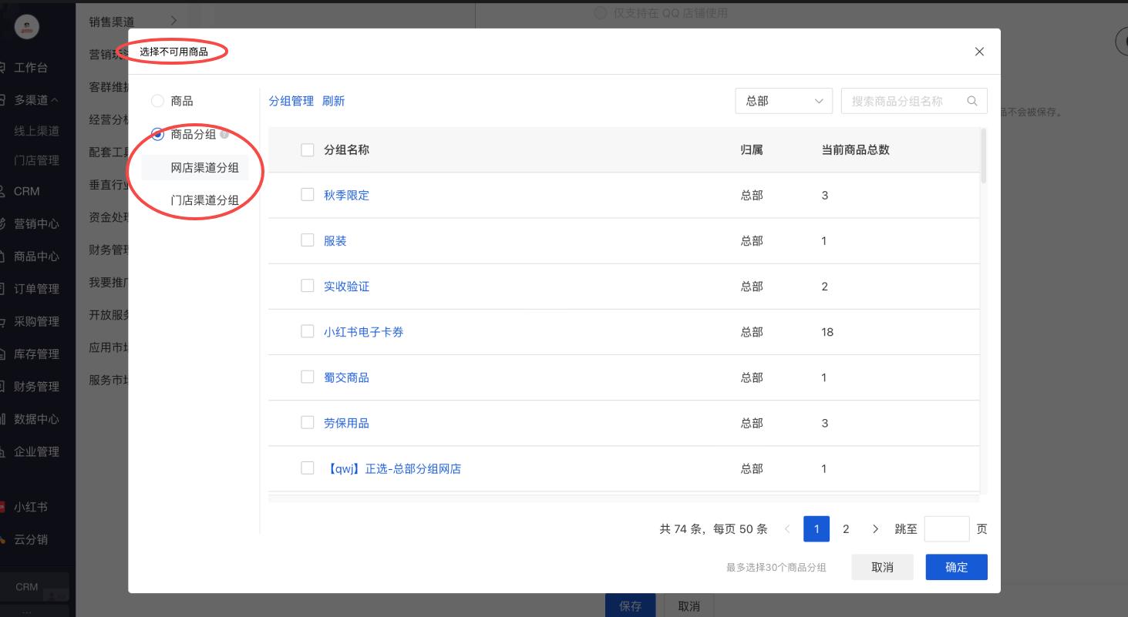Open 数据中心 in the sidebar
Image resolution: width=1128 pixels, height=617 pixels.
(x=36, y=419)
